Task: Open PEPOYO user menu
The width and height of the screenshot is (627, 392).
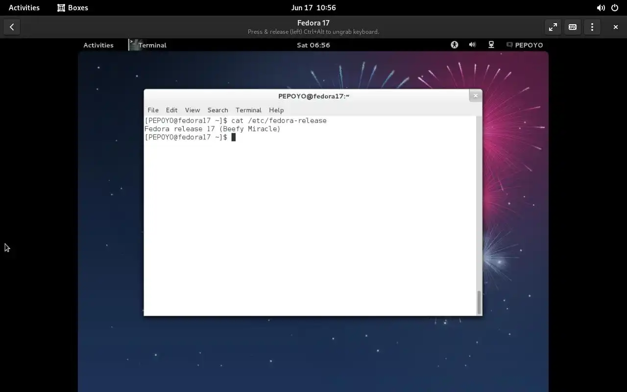Action: [525, 45]
